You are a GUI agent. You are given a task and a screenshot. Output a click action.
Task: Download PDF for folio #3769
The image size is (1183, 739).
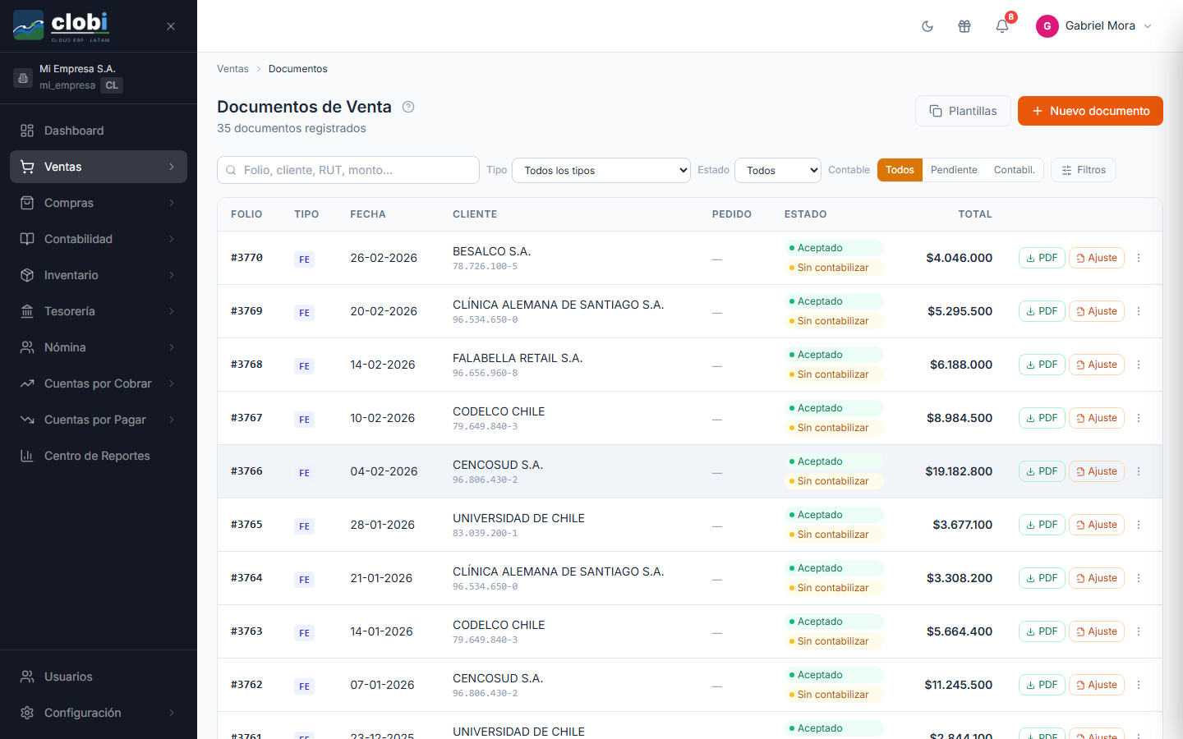(1042, 311)
